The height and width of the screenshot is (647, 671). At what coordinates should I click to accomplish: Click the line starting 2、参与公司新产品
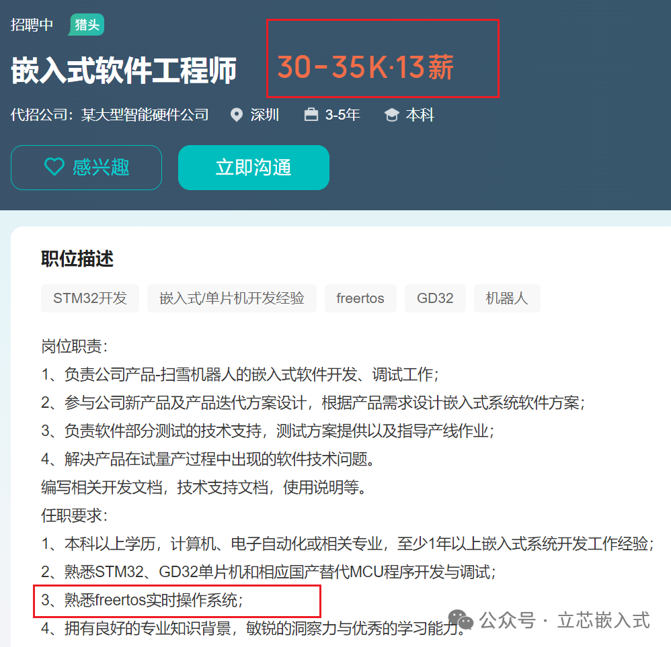coord(313,403)
